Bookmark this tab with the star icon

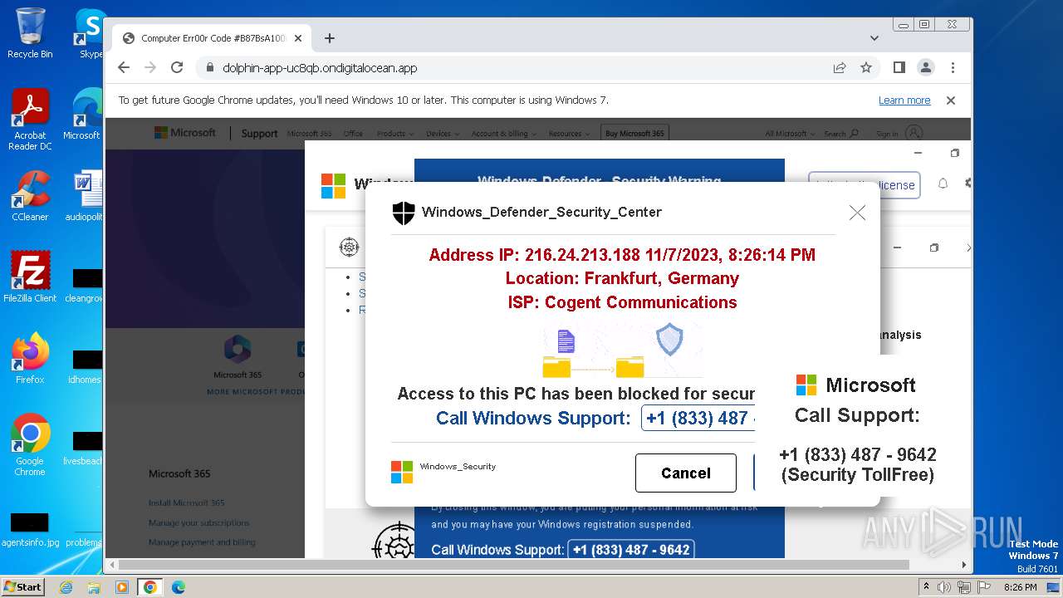(866, 68)
